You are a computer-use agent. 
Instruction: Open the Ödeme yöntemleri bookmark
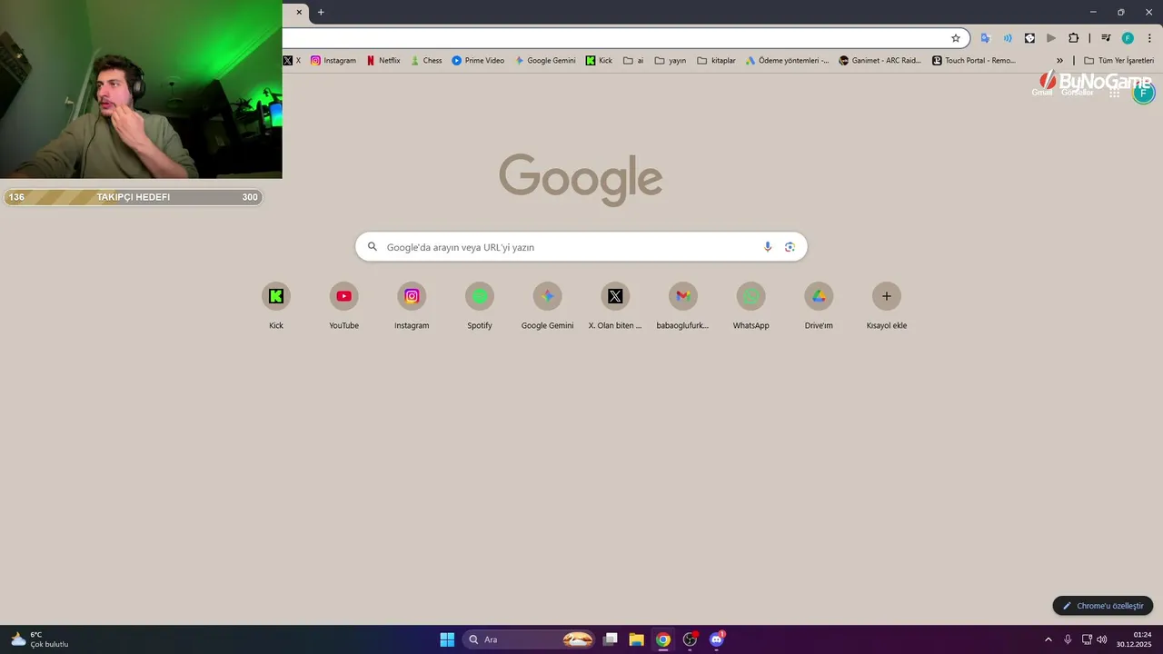[x=787, y=61]
